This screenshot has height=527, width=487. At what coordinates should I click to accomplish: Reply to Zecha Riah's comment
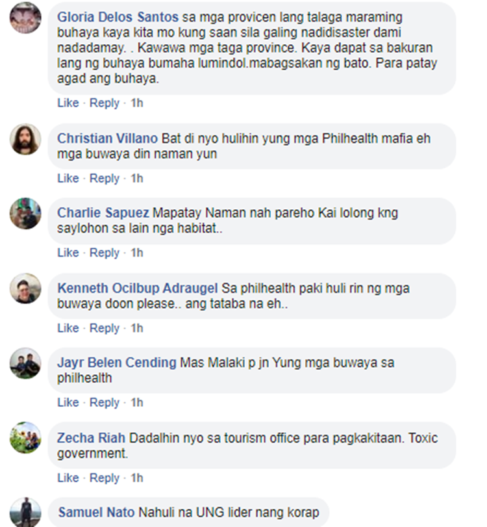tap(105, 478)
